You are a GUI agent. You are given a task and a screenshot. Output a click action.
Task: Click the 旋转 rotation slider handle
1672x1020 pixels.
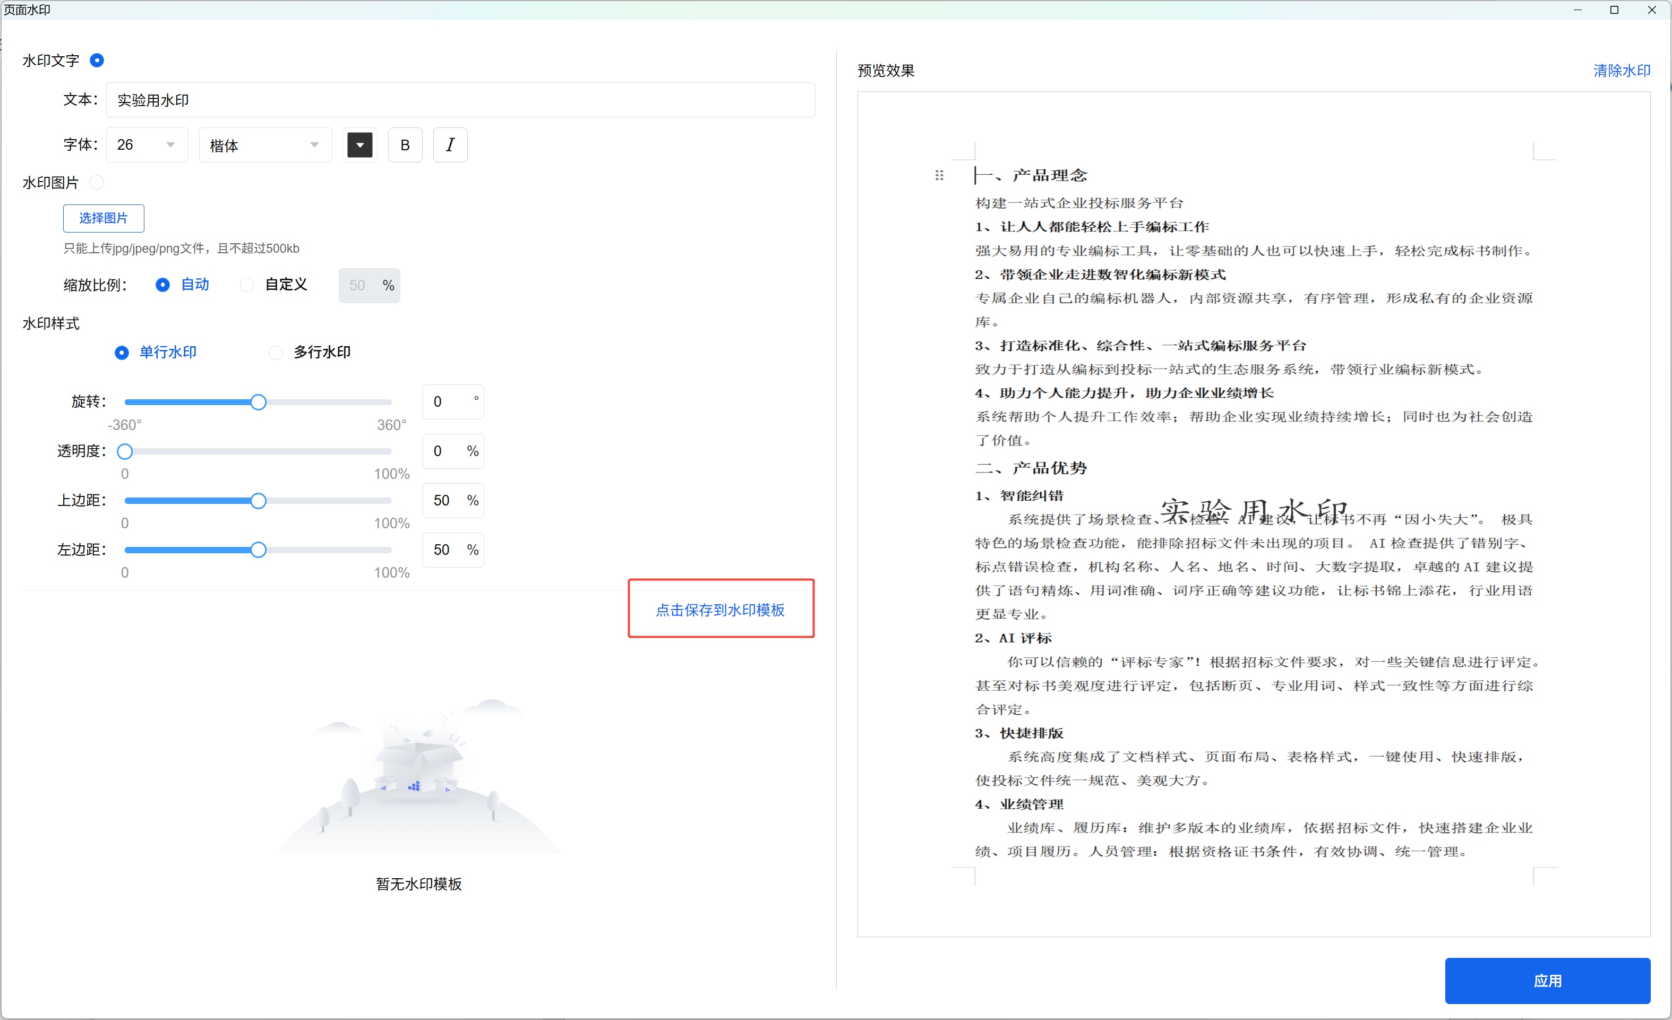(x=258, y=402)
